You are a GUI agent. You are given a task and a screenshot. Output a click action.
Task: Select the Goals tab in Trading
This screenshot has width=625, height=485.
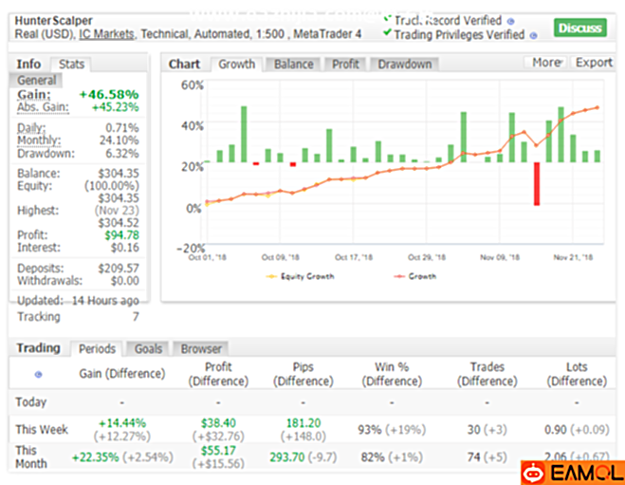[x=148, y=348]
